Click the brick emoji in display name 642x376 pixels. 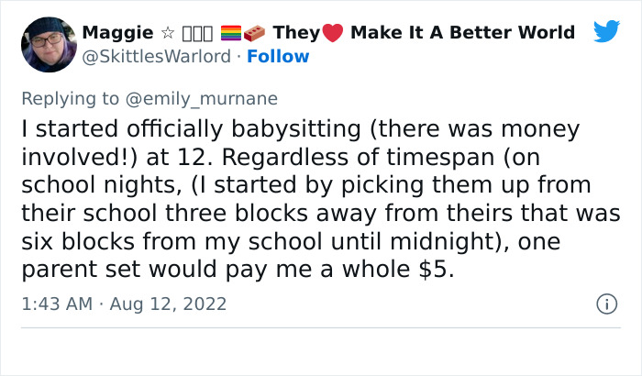(x=256, y=33)
